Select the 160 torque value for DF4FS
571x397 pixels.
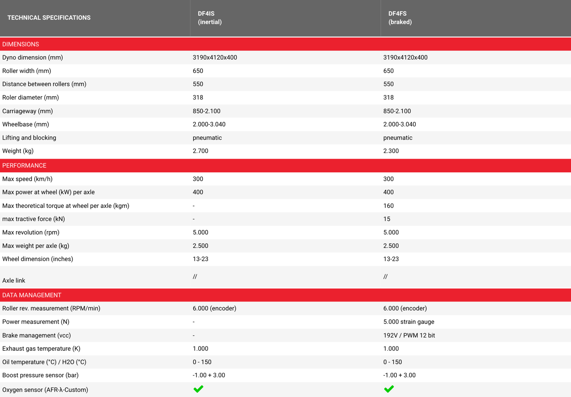coord(388,206)
